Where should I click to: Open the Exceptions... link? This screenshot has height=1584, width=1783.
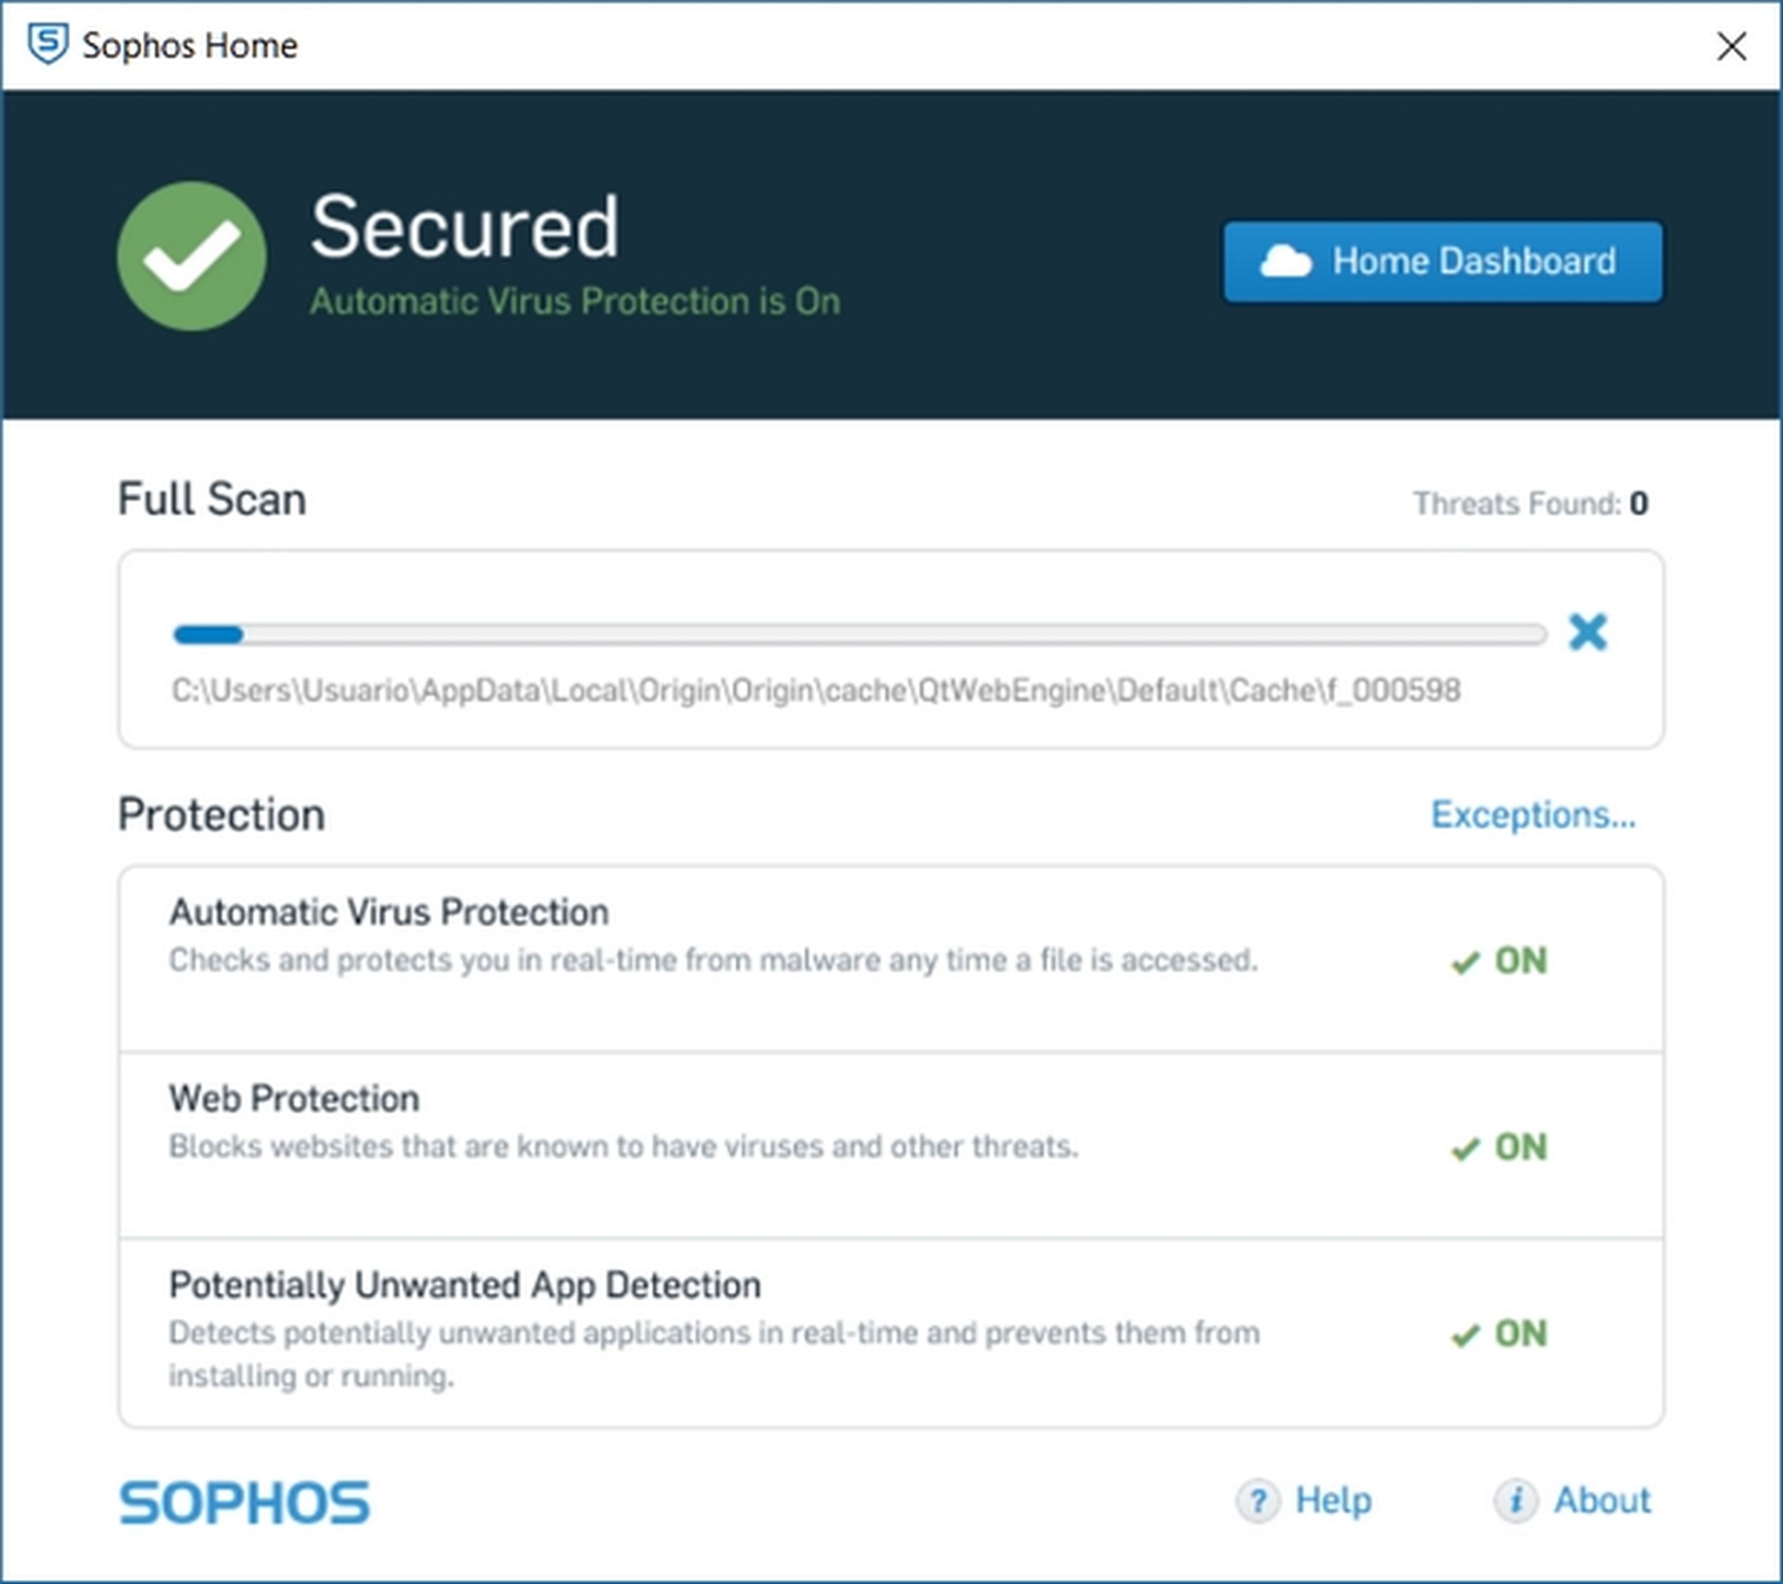tap(1533, 814)
